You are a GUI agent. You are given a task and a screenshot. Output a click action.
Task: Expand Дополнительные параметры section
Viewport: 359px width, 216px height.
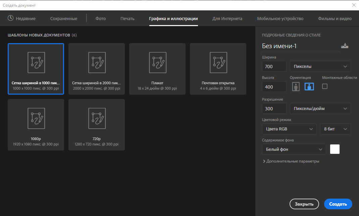(291, 161)
